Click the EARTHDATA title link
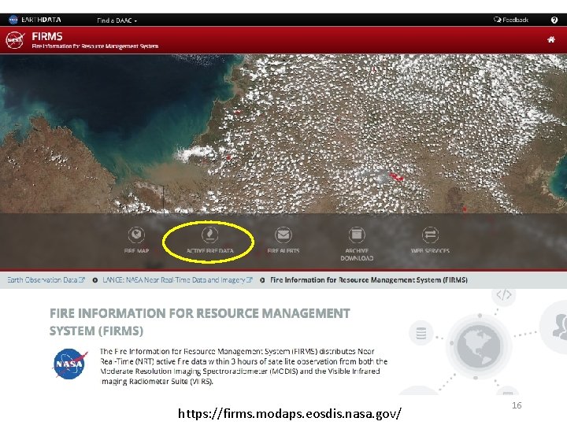This screenshot has width=567, height=425. tap(41, 20)
